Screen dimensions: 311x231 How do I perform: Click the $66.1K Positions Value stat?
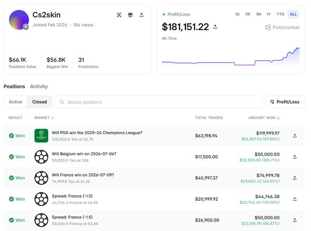pyautogui.click(x=22, y=63)
